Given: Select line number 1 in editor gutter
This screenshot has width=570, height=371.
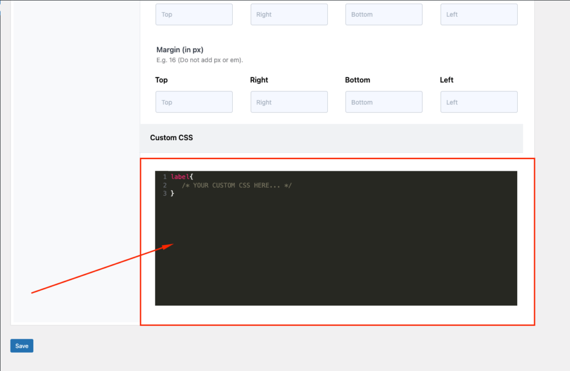Looking at the screenshot, I should click(165, 176).
